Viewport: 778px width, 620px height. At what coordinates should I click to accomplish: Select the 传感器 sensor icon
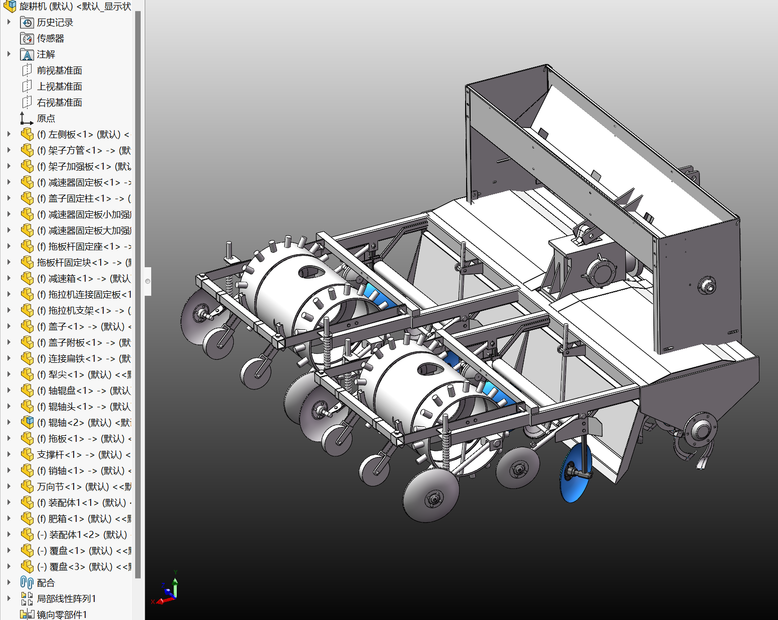point(27,39)
